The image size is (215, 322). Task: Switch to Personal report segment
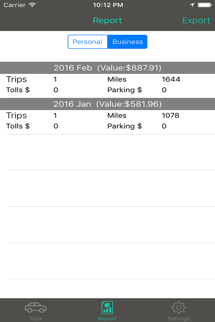pos(87,42)
